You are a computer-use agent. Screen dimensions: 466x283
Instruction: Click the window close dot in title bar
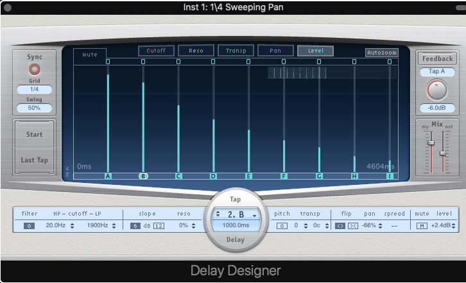(x=8, y=8)
